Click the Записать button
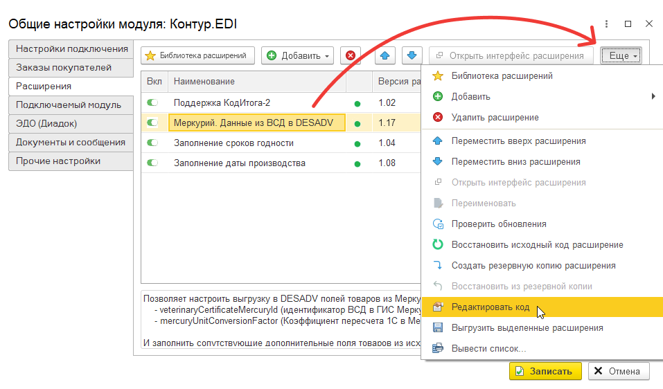The height and width of the screenshot is (389, 663). tap(545, 371)
